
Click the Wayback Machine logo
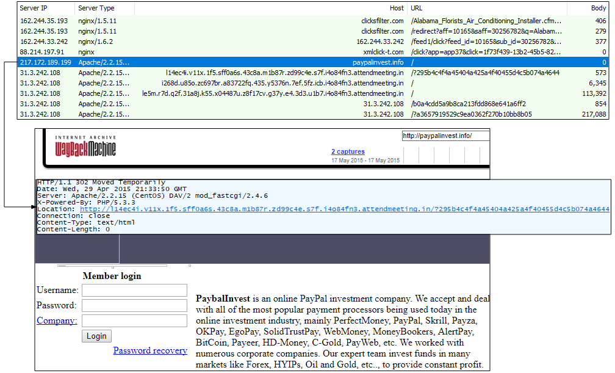pyautogui.click(x=85, y=146)
